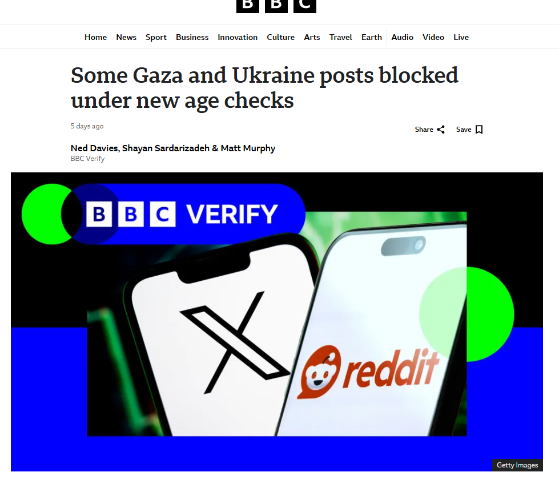Screen dimensions: 559x480
Task: Open the Innovation section
Action: (x=238, y=37)
